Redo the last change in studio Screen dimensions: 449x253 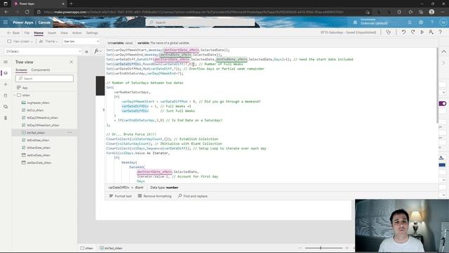(413, 32)
